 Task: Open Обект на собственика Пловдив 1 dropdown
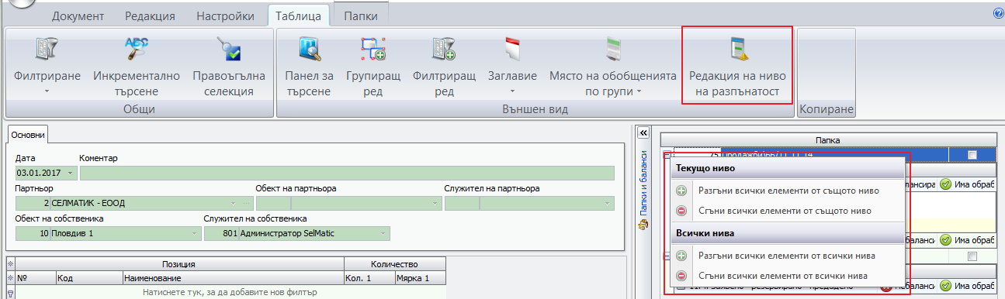[x=193, y=233]
